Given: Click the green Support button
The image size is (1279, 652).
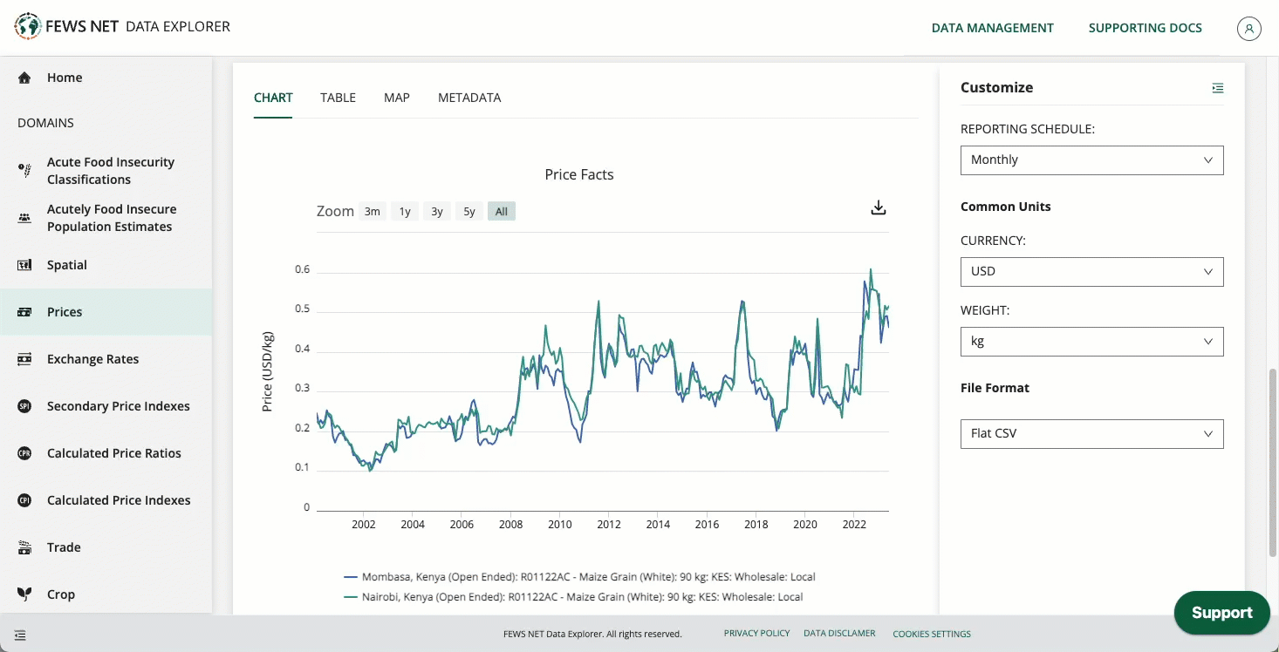Looking at the screenshot, I should pos(1221,613).
